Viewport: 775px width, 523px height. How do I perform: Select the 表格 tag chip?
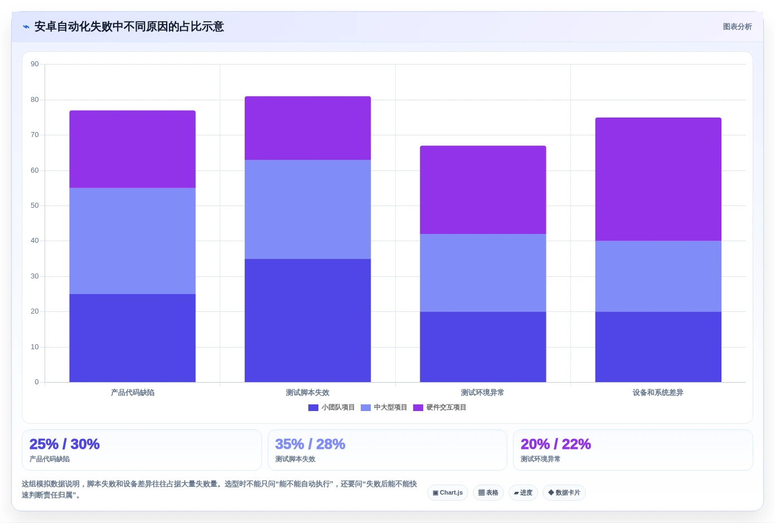point(488,493)
